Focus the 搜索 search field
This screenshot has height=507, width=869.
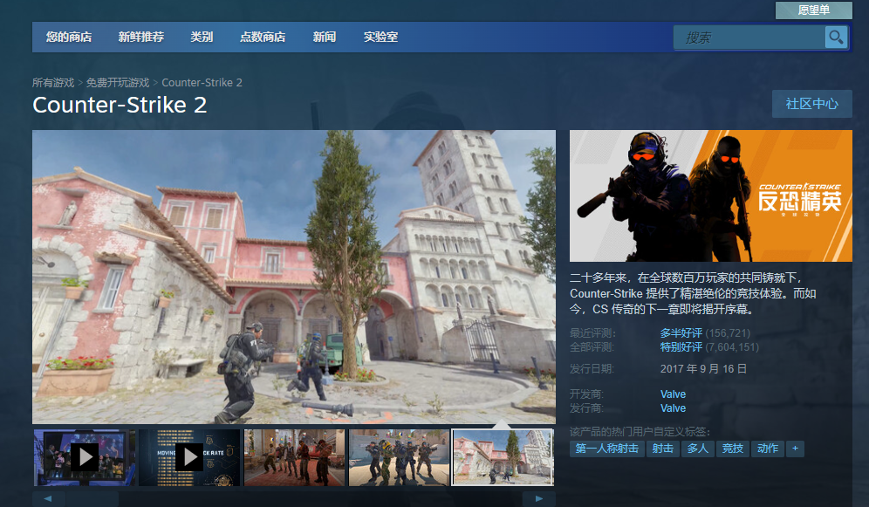tap(749, 38)
